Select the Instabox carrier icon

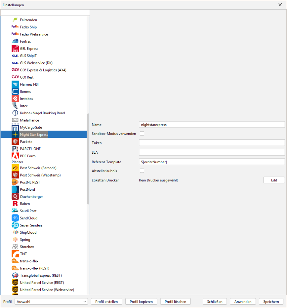pyautogui.click(x=15, y=99)
